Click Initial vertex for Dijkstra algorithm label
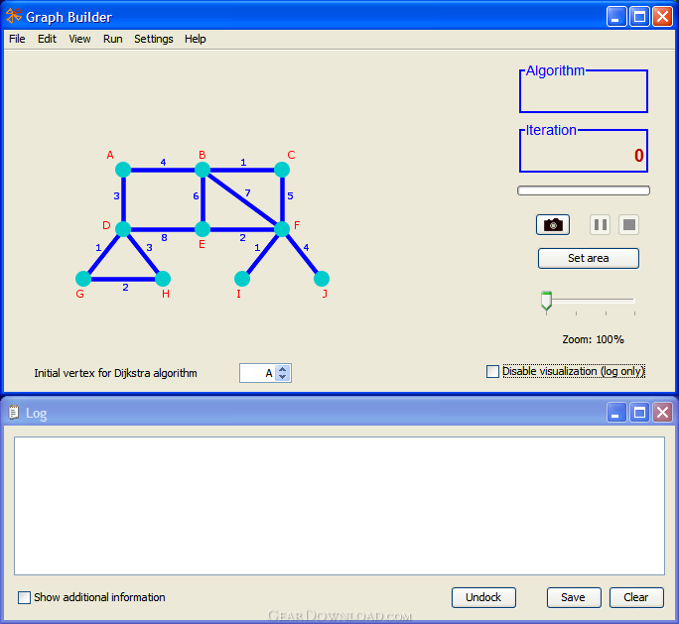This screenshot has height=624, width=679. point(115,373)
